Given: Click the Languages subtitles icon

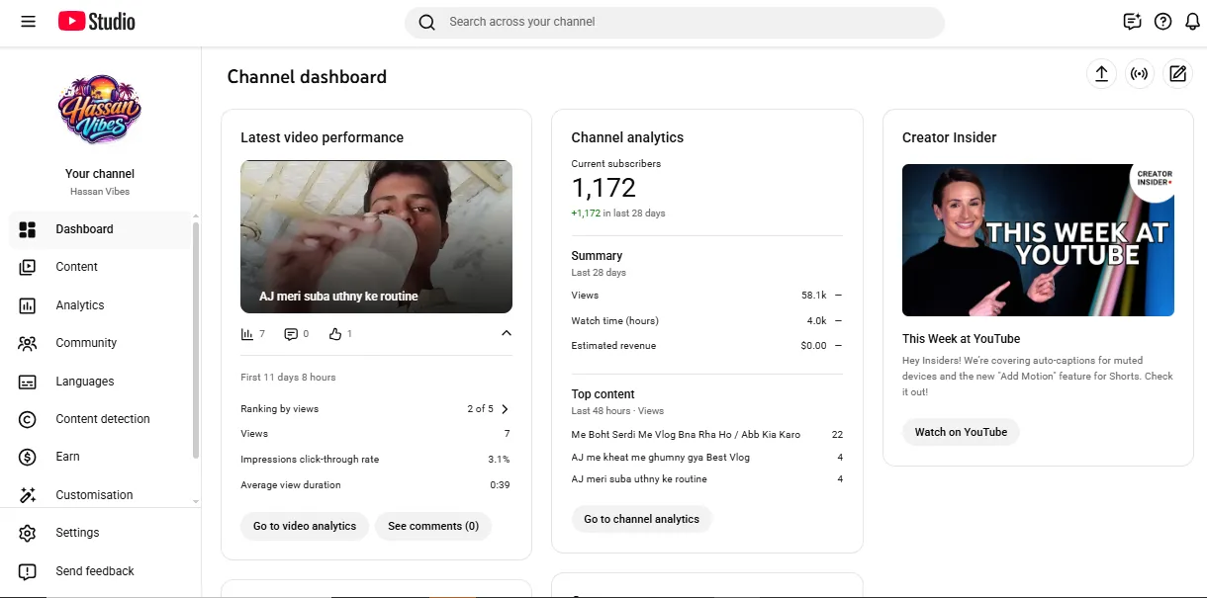Looking at the screenshot, I should pos(28,382).
